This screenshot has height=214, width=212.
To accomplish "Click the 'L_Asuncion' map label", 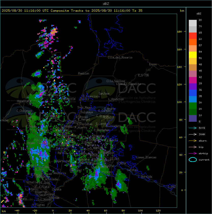I will point(116,99).
